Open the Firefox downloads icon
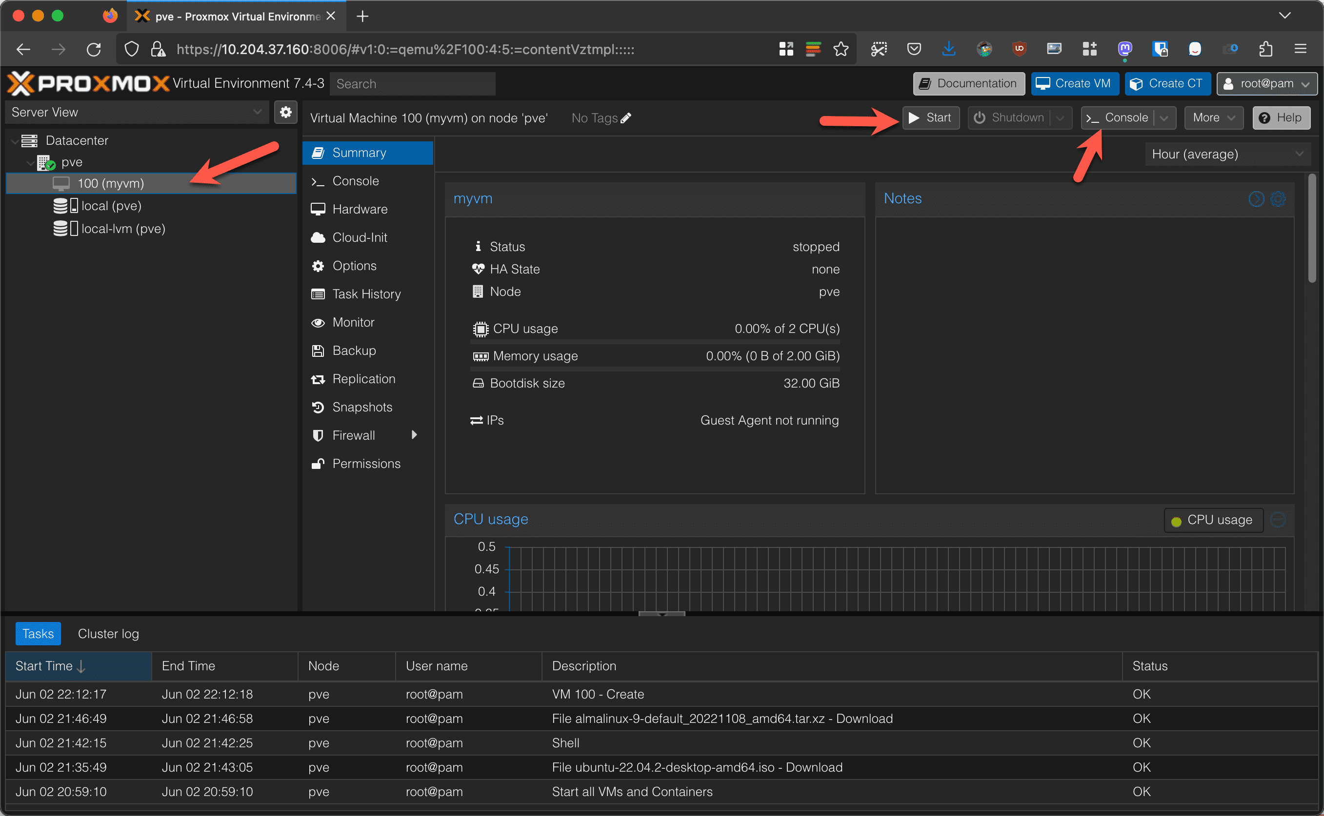 click(948, 49)
